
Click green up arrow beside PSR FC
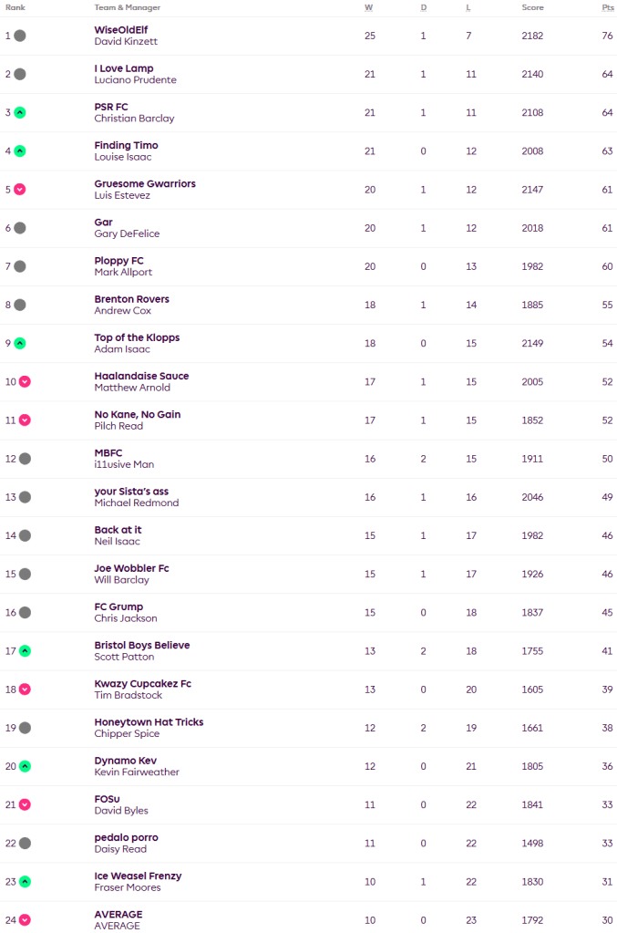tap(20, 113)
